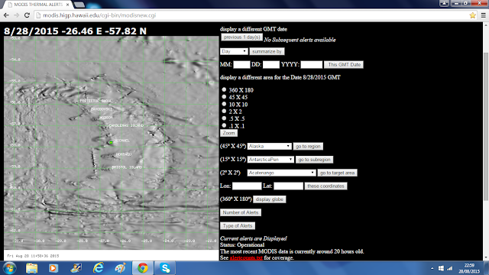Focus the DD day input field

tap(271, 64)
